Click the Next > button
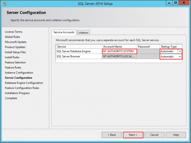191x143 pixels. pos(133,135)
